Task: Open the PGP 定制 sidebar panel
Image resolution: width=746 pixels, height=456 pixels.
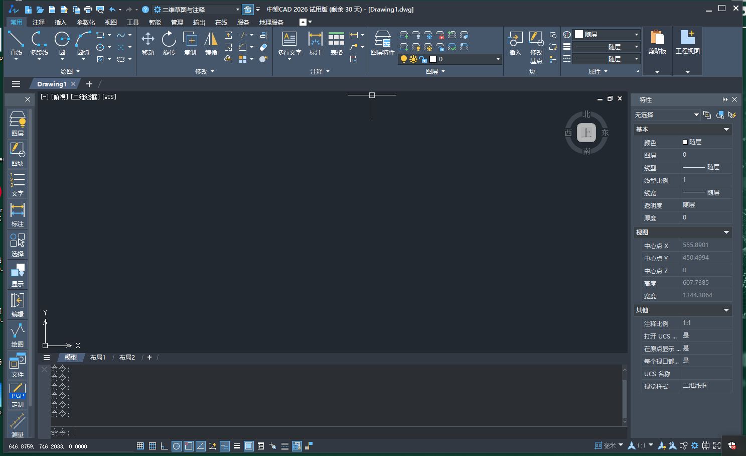Action: pyautogui.click(x=18, y=395)
